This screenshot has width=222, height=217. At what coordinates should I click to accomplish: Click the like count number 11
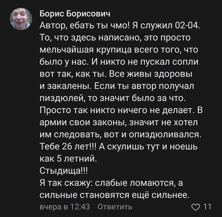point(207,207)
